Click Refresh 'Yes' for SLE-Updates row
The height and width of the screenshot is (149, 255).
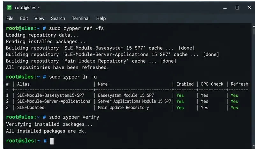pyautogui.click(x=234, y=108)
